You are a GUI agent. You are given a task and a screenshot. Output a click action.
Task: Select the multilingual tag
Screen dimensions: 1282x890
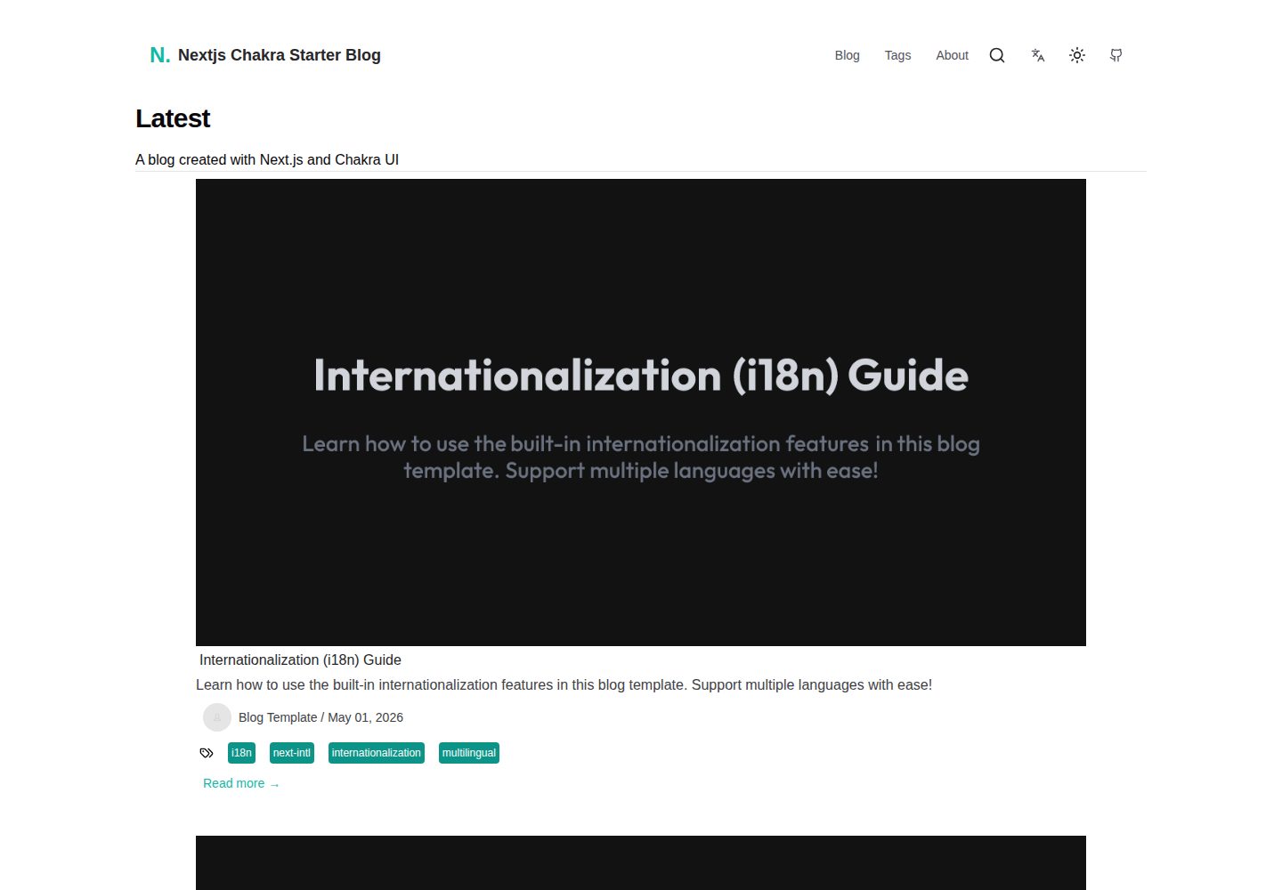[x=469, y=753]
